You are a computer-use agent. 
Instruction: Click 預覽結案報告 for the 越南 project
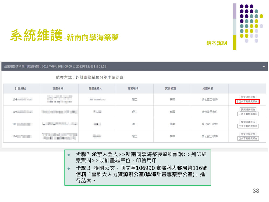(248, 122)
